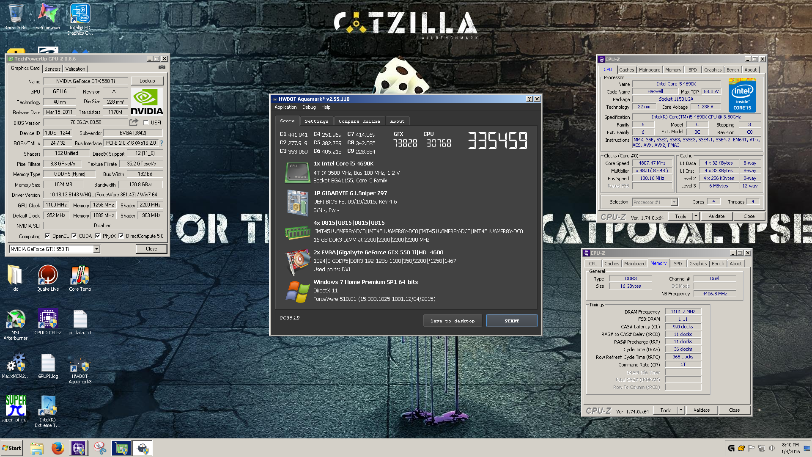Click the help question mark button in Aquamark title bar
This screenshot has width=812, height=457.
[529, 99]
